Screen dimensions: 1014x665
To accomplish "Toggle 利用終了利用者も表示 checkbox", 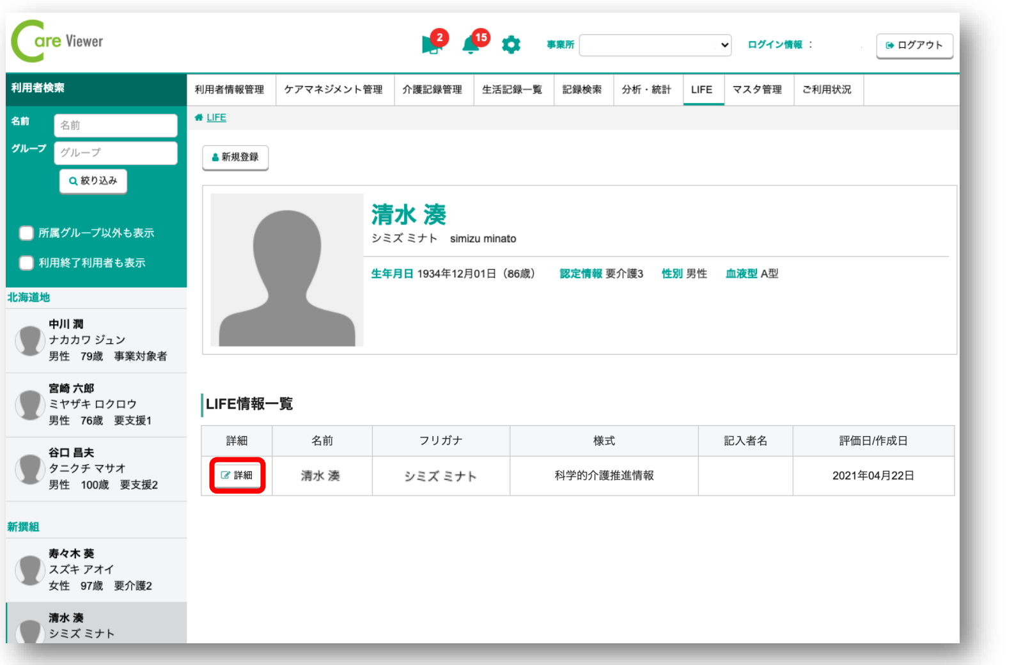I will pos(26,263).
